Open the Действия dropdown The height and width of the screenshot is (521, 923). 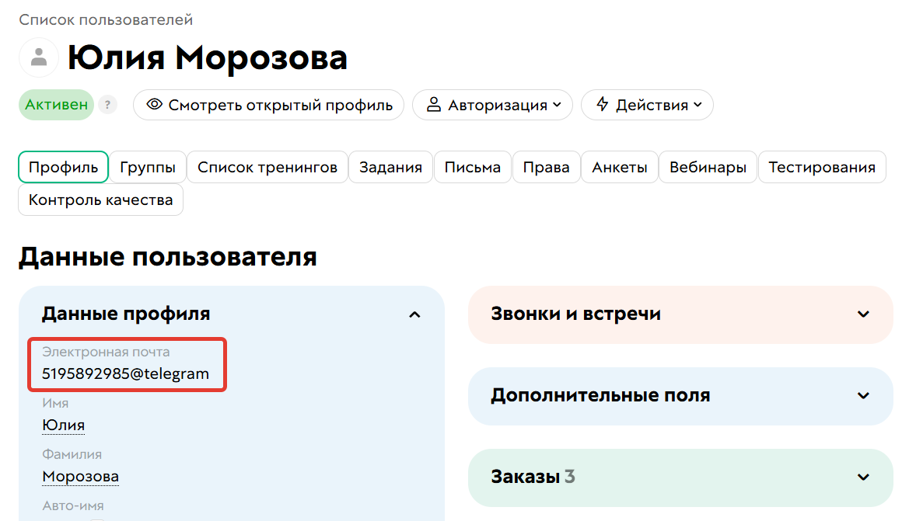[647, 105]
